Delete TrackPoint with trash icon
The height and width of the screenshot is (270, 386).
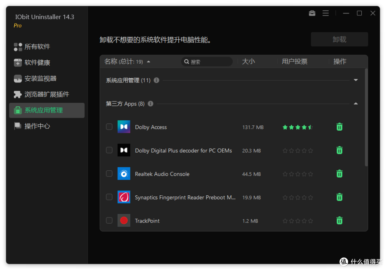coord(339,220)
